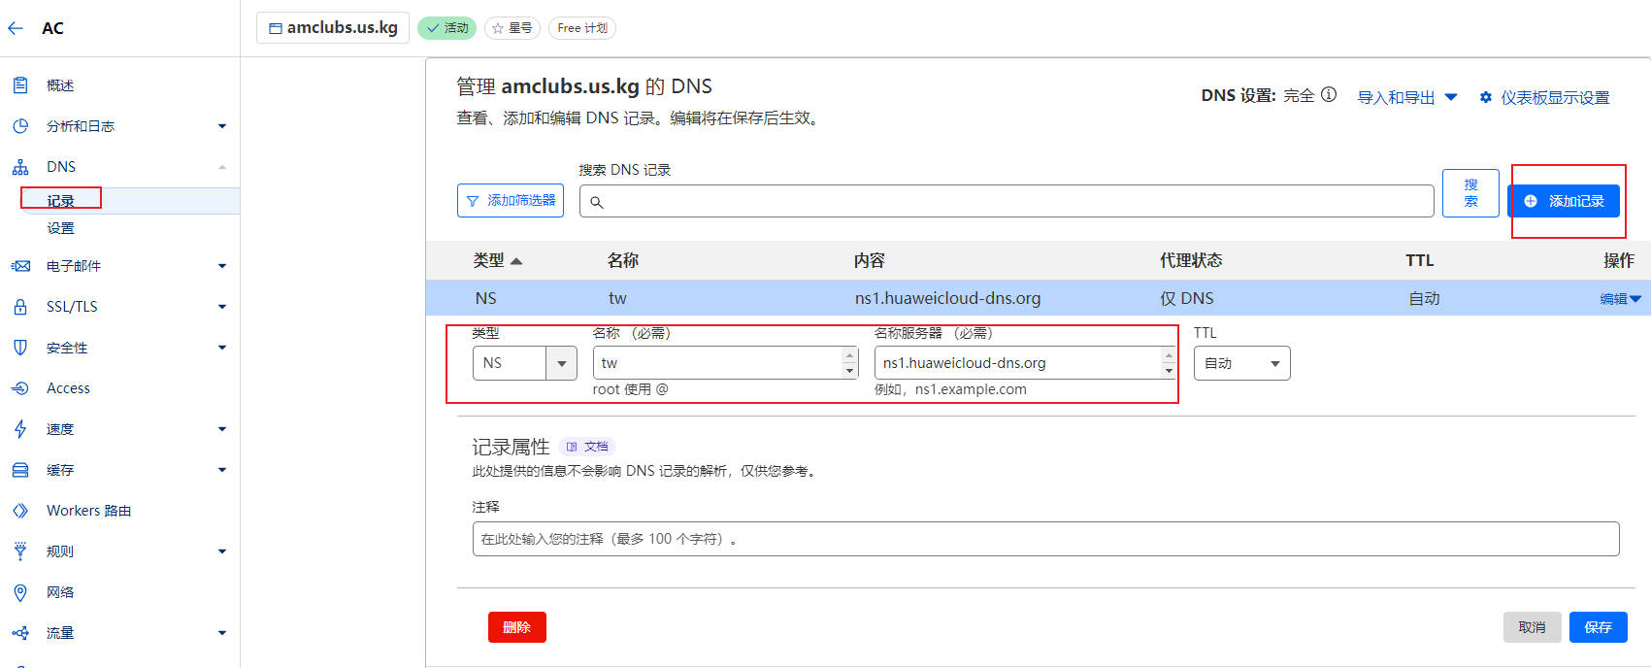Click the blue 添加记录 button

[x=1564, y=201]
